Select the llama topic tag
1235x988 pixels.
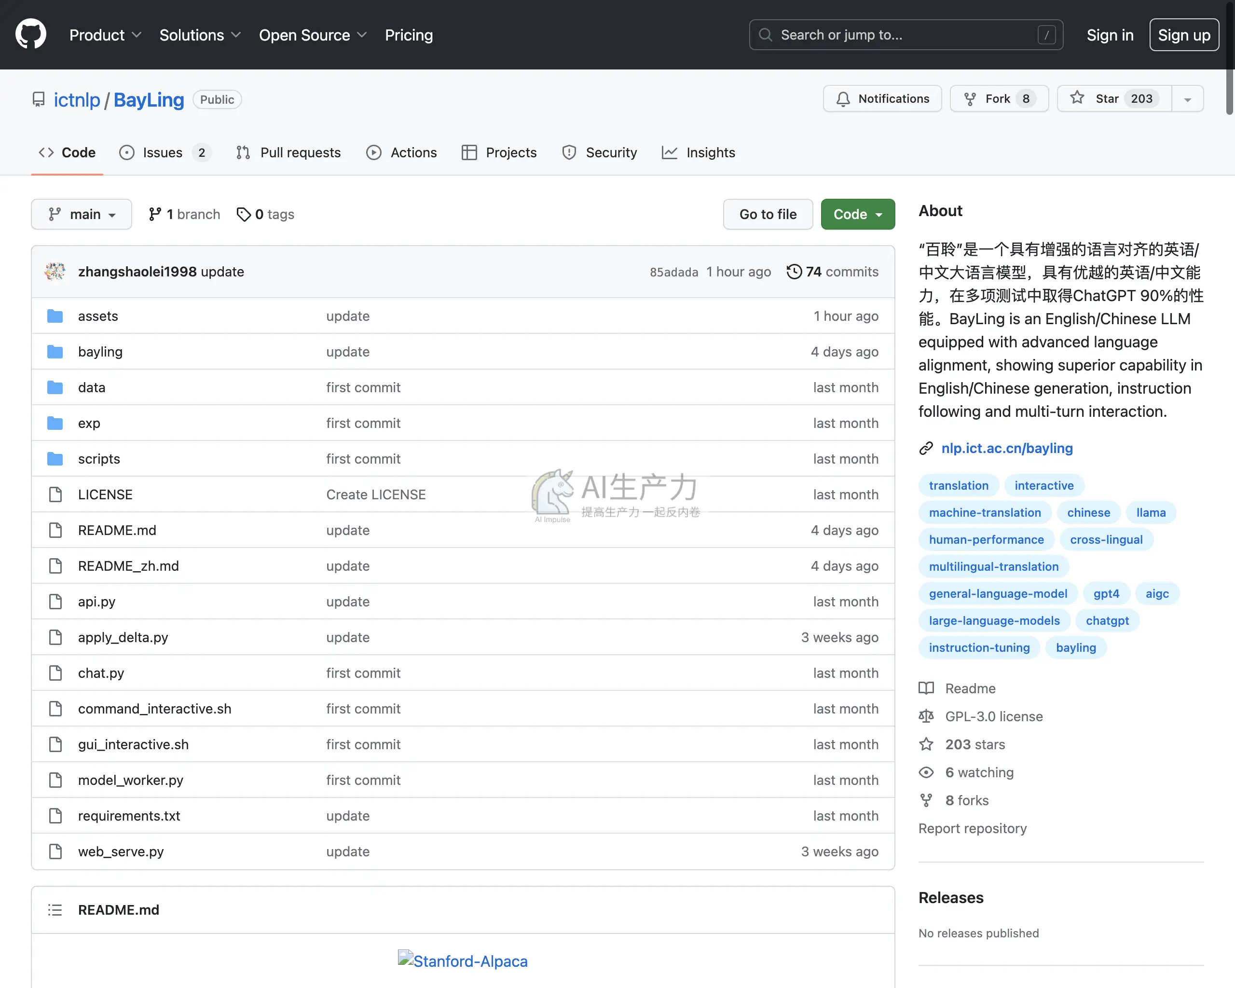pos(1151,513)
